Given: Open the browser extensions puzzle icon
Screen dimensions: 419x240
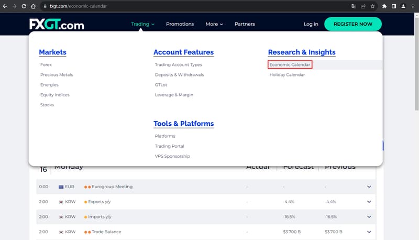Looking at the screenshot, I should pyautogui.click(x=384, y=6).
